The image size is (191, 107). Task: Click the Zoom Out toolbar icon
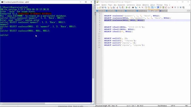pos(142,7)
